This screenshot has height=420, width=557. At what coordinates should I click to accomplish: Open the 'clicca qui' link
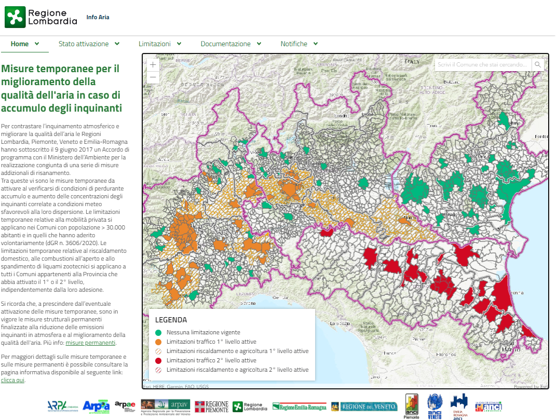point(13,380)
